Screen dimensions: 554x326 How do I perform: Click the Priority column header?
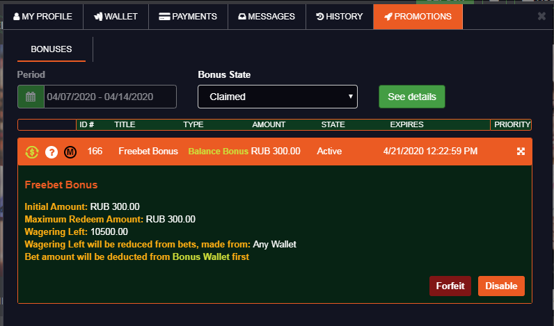(512, 125)
